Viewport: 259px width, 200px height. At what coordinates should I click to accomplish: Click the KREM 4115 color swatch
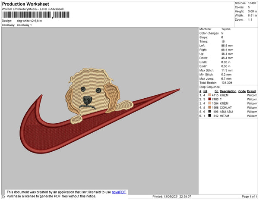[210, 95]
